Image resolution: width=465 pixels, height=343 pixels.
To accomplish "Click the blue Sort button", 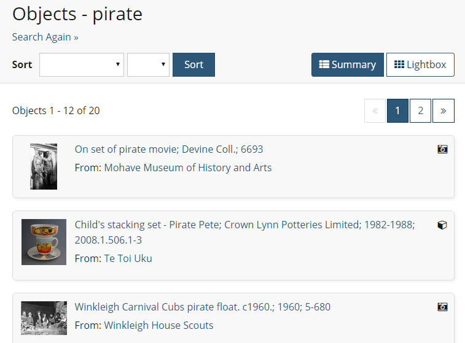I will pos(193,64).
